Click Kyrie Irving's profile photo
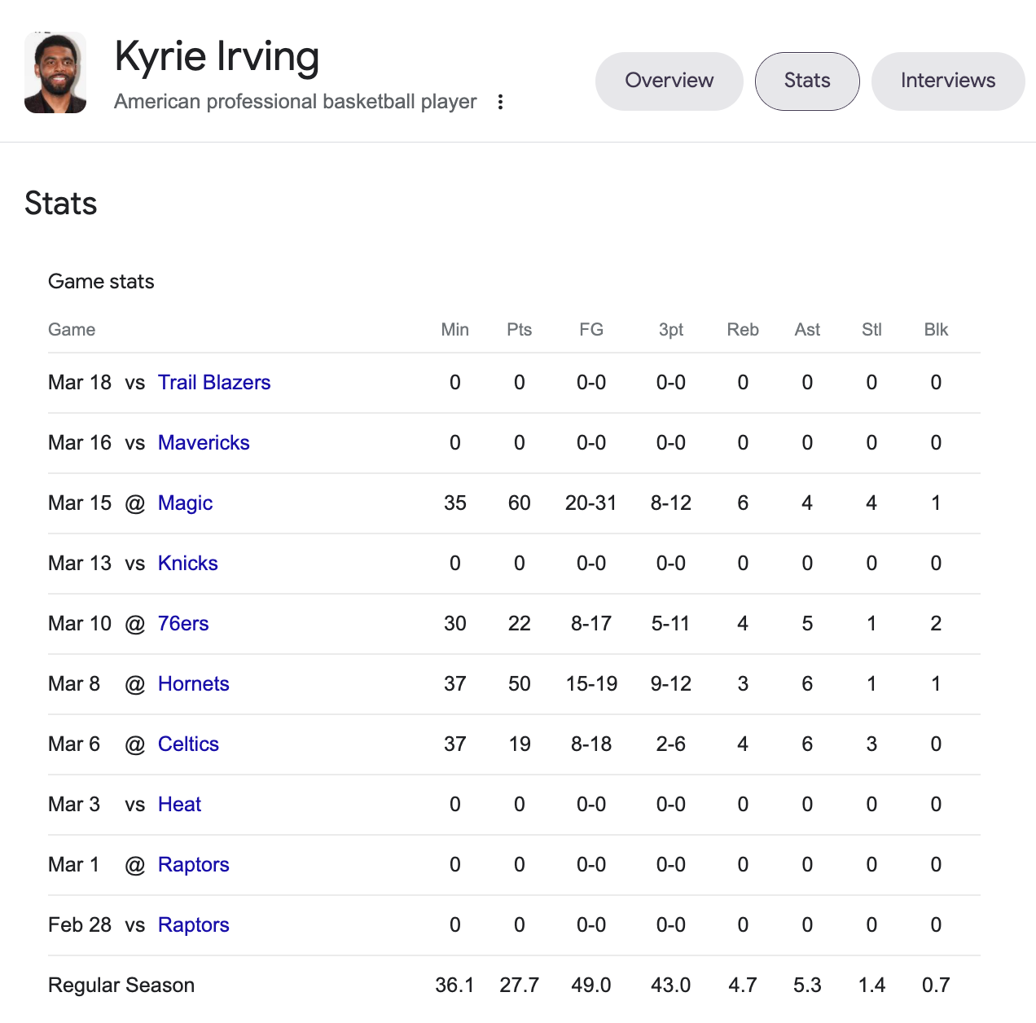1036x1023 pixels. 55,72
